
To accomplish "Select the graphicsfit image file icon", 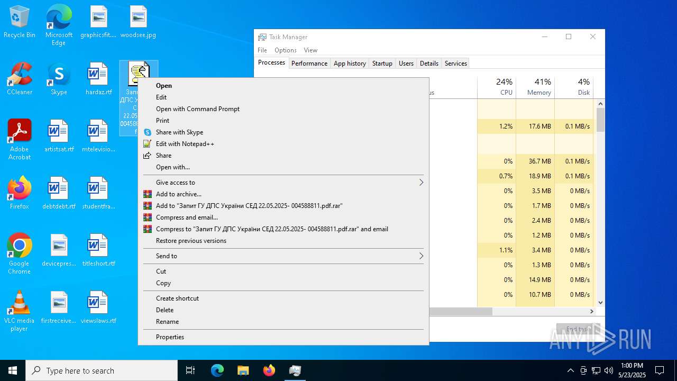I will click(x=98, y=22).
